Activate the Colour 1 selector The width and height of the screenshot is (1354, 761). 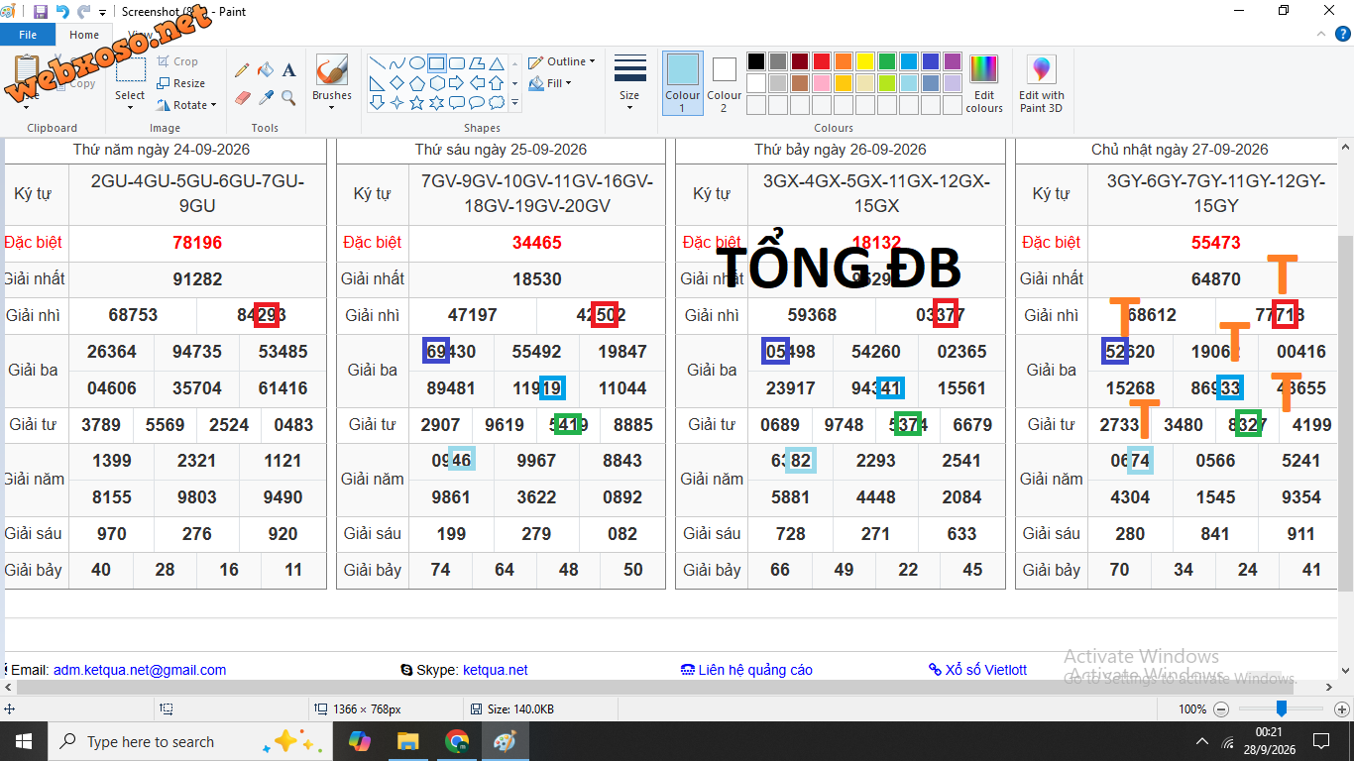click(682, 83)
